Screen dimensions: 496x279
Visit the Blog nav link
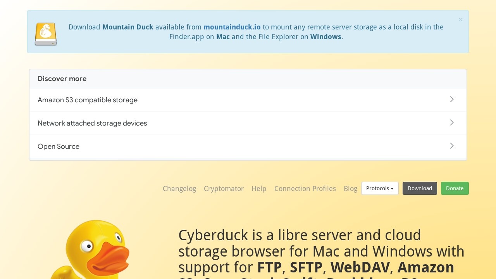pyautogui.click(x=350, y=189)
